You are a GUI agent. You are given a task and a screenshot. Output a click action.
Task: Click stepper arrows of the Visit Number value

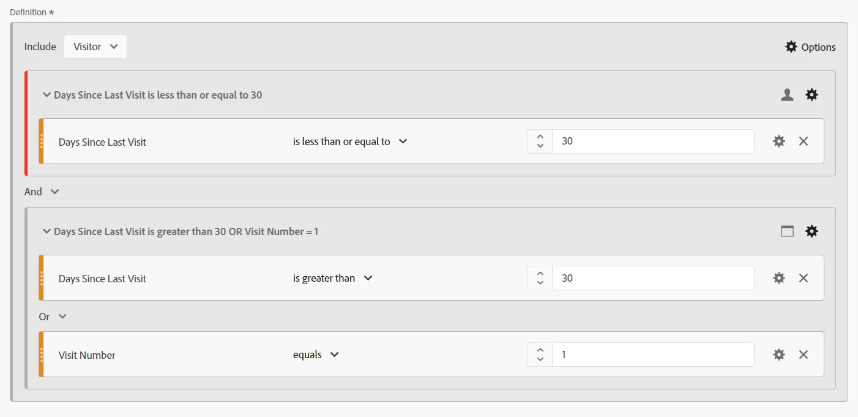pyautogui.click(x=540, y=355)
